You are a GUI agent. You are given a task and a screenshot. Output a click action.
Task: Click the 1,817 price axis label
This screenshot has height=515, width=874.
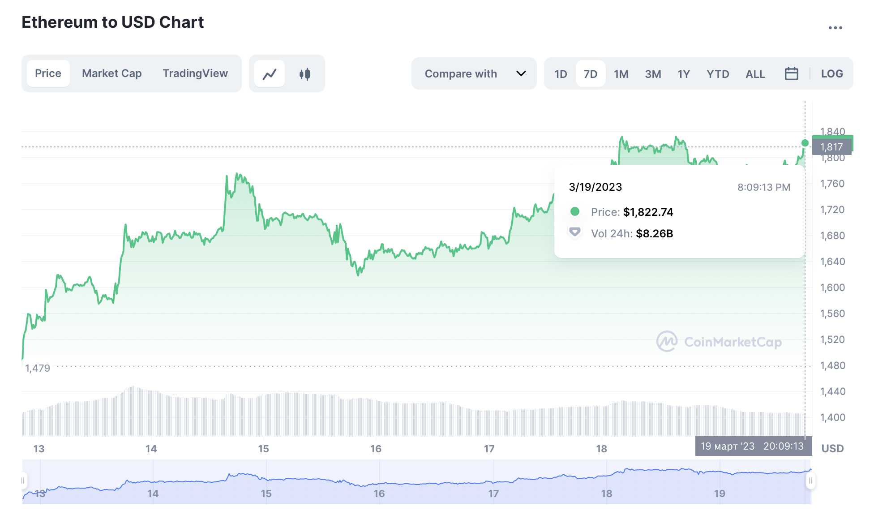[x=831, y=147]
